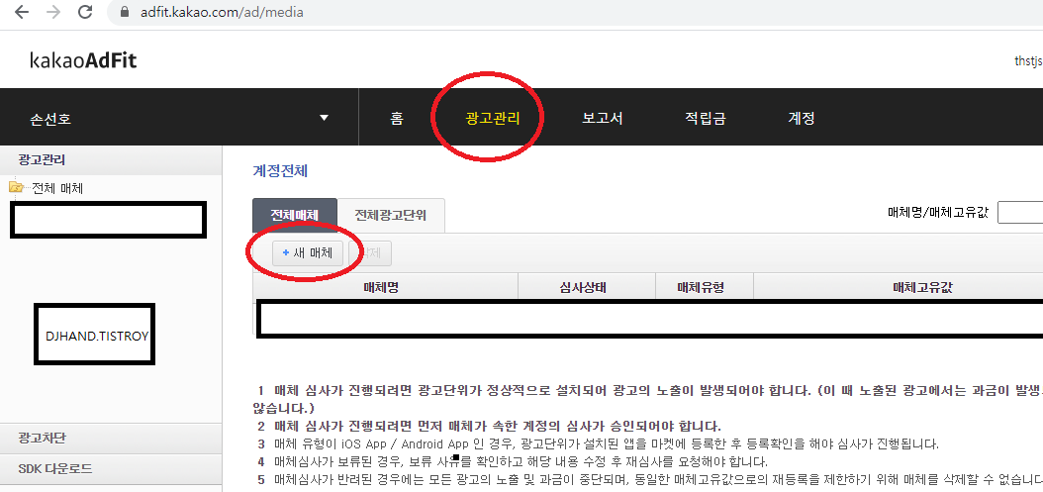Open the 광고차단 sidebar section
The width and height of the screenshot is (1043, 492).
[x=111, y=439]
